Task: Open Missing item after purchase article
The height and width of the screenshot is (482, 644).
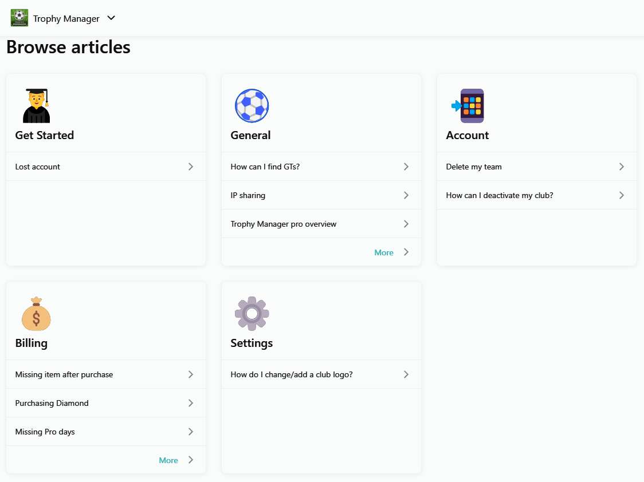Action: coord(106,374)
